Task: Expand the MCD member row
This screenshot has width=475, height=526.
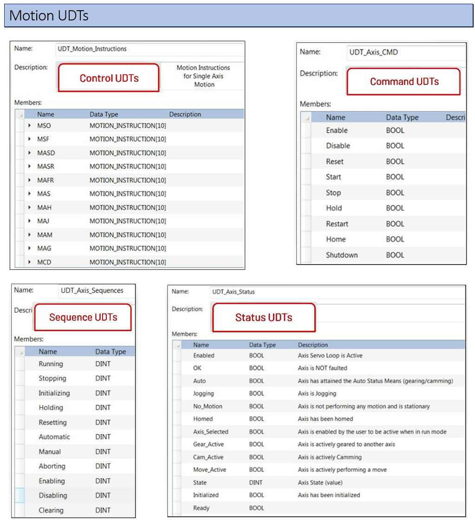Action: tap(29, 262)
